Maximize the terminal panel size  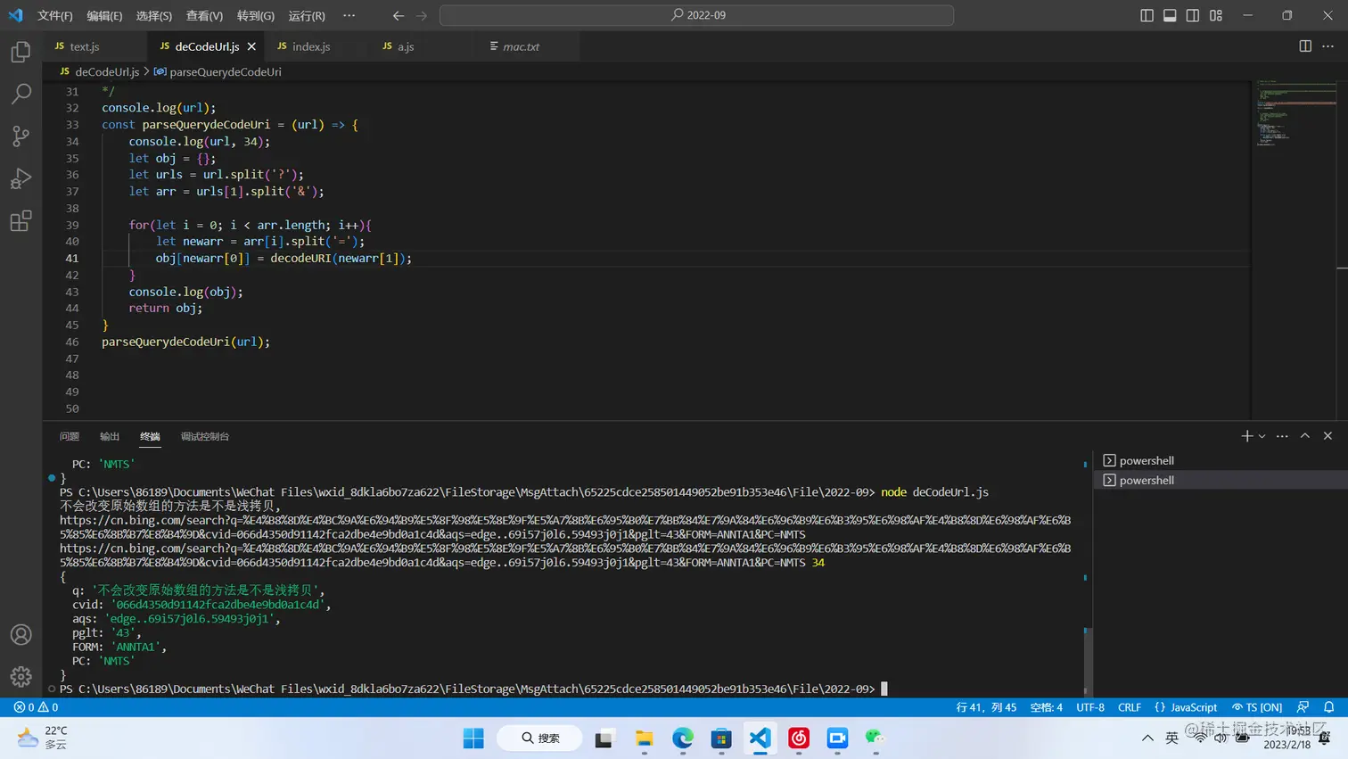tap(1305, 436)
